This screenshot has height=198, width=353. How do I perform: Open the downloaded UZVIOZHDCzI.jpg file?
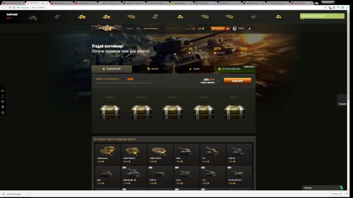pyautogui.click(x=13, y=194)
